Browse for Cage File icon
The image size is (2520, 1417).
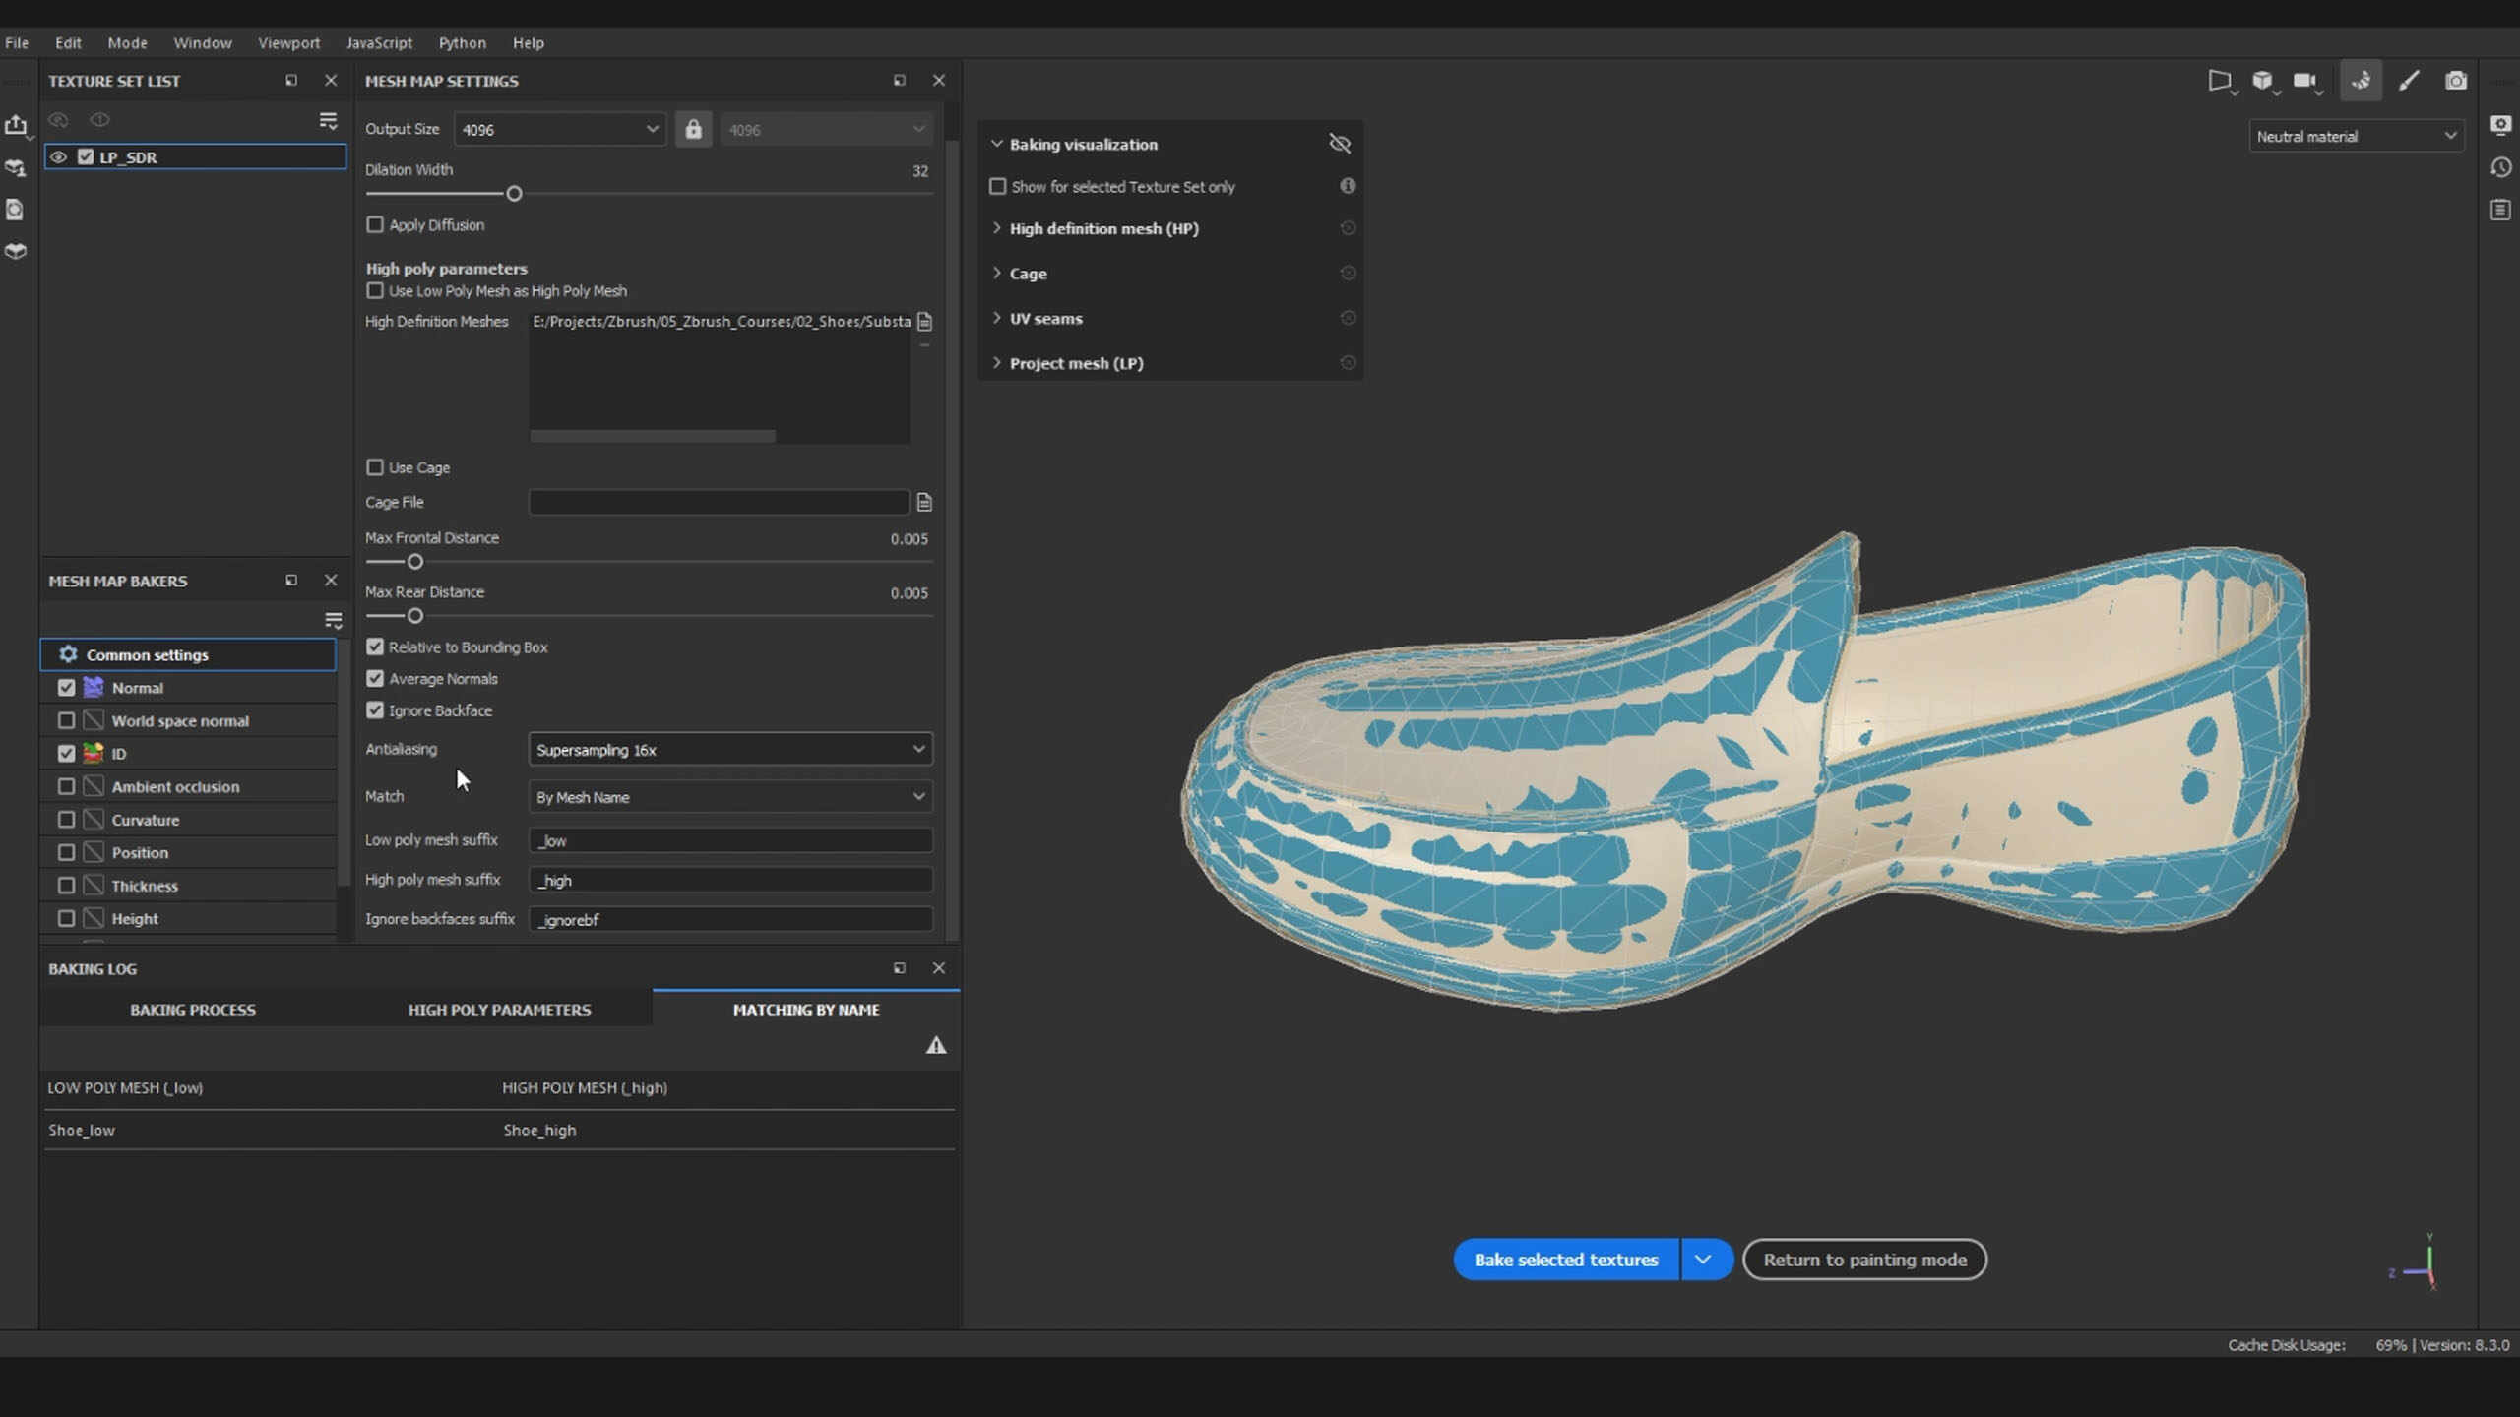(x=924, y=503)
